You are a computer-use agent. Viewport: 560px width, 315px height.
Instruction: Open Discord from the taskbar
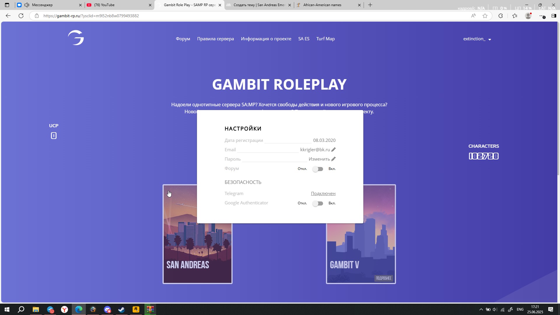tap(107, 309)
